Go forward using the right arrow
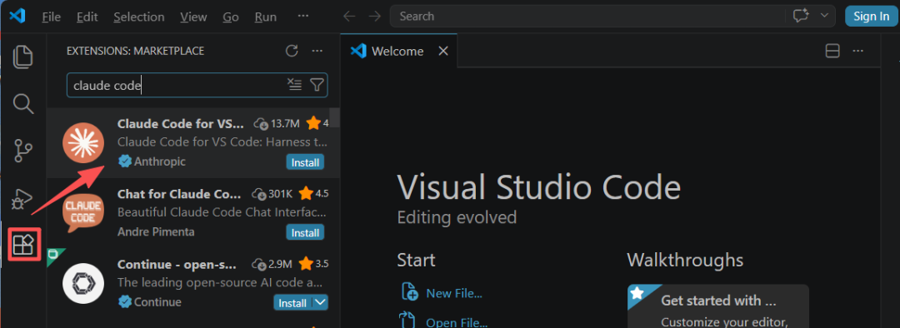 tap(374, 17)
